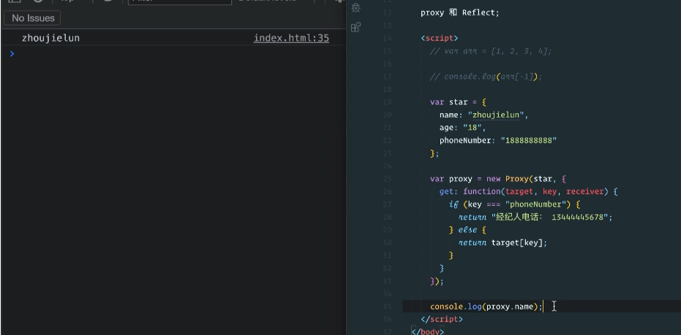Open the Run and Debug bug icon
Screen dimensions: 681x335
pos(355,7)
